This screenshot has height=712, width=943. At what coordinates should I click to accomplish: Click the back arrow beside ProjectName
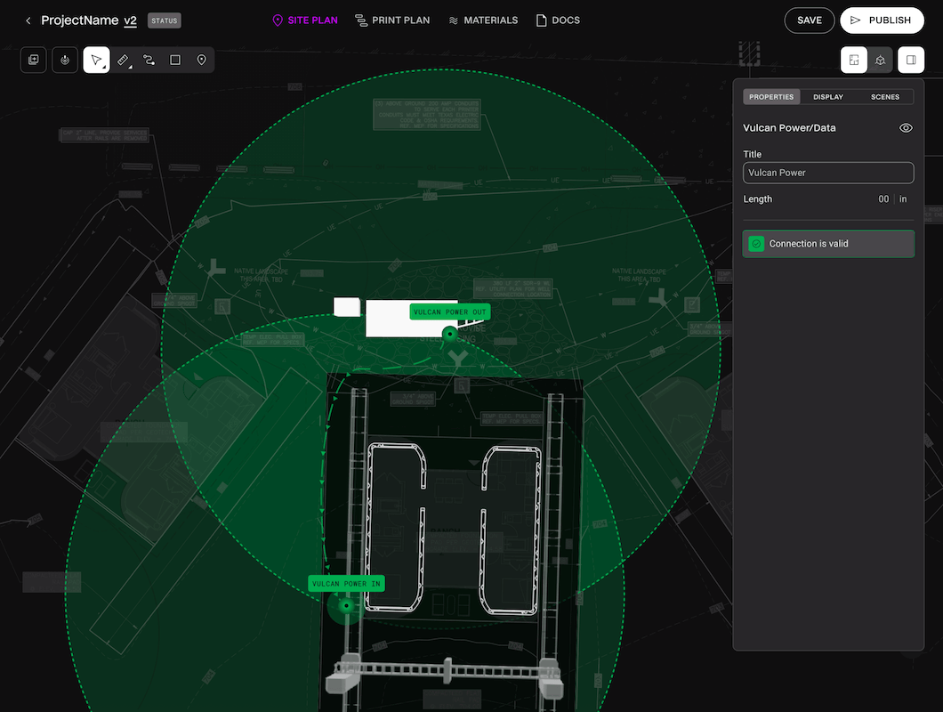click(x=28, y=20)
